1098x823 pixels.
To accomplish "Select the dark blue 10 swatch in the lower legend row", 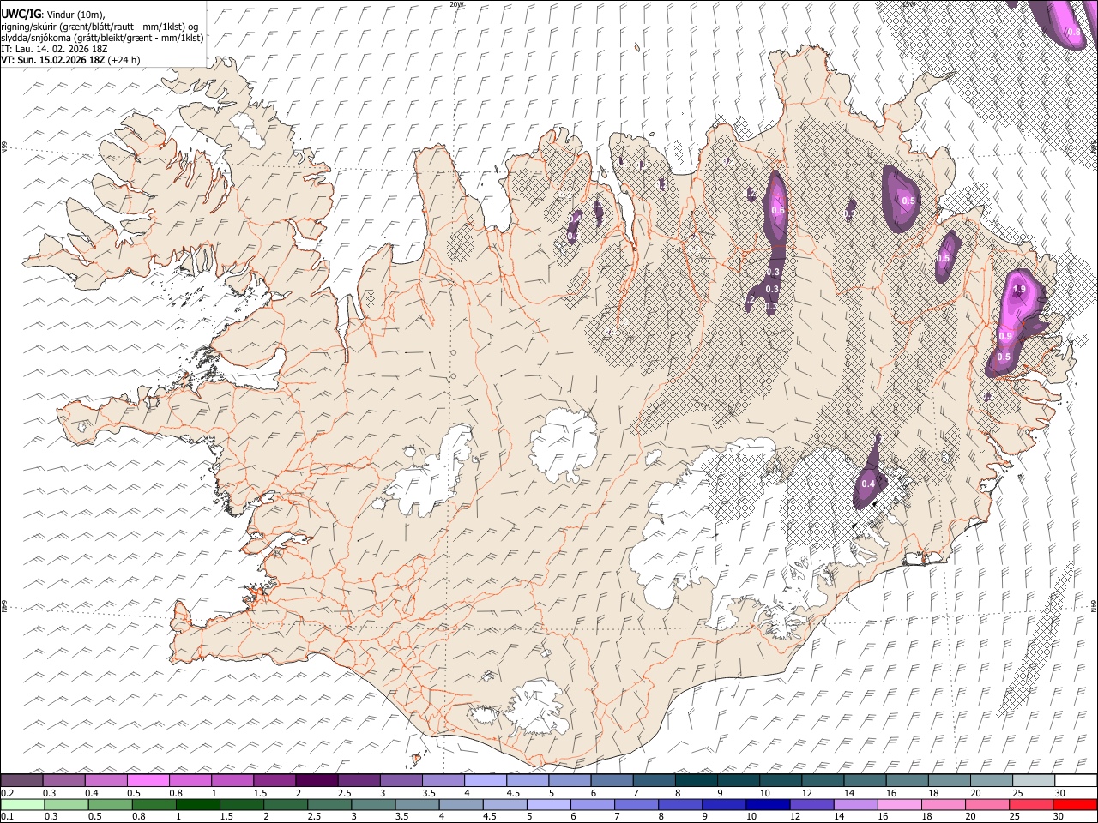I will coord(767,804).
